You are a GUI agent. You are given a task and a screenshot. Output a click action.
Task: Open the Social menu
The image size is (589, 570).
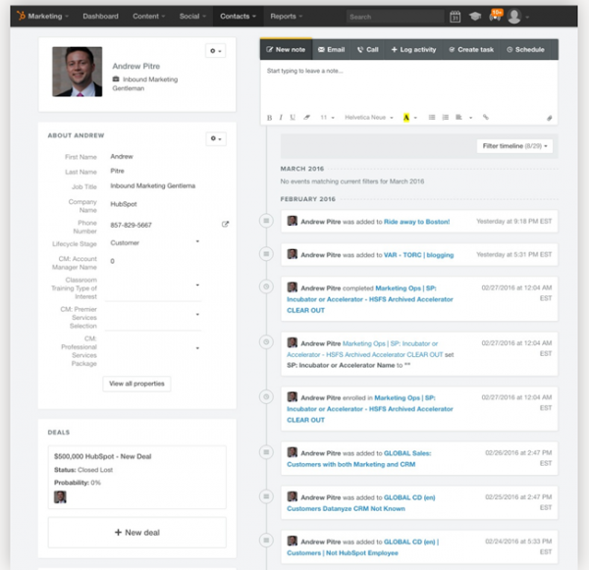(192, 16)
